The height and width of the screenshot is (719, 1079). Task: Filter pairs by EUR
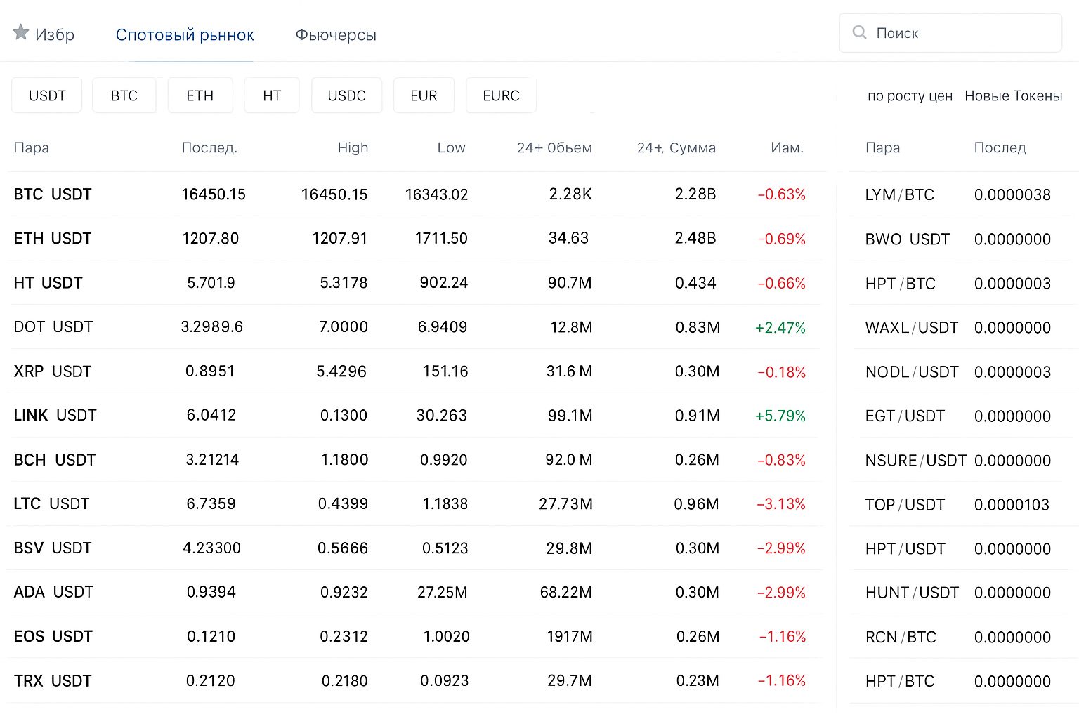pyautogui.click(x=424, y=95)
